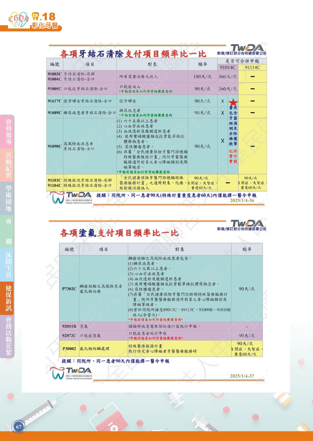
Task: Click the 91089C code cell
Action: tap(55, 113)
